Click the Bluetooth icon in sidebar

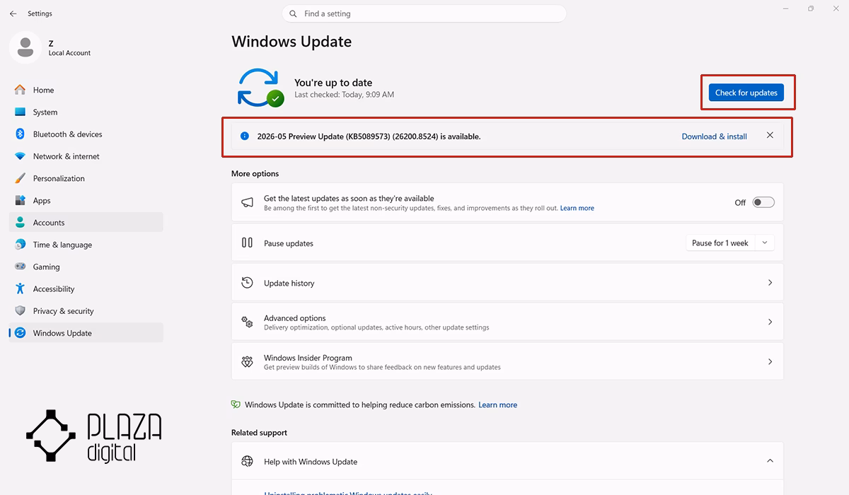pos(20,134)
